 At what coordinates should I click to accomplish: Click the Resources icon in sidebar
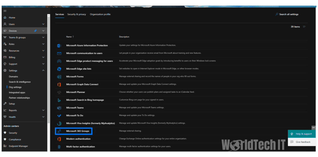5,51
